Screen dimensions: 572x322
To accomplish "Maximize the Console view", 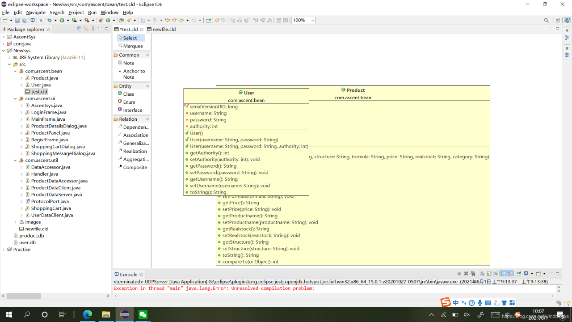I will (x=557, y=273).
